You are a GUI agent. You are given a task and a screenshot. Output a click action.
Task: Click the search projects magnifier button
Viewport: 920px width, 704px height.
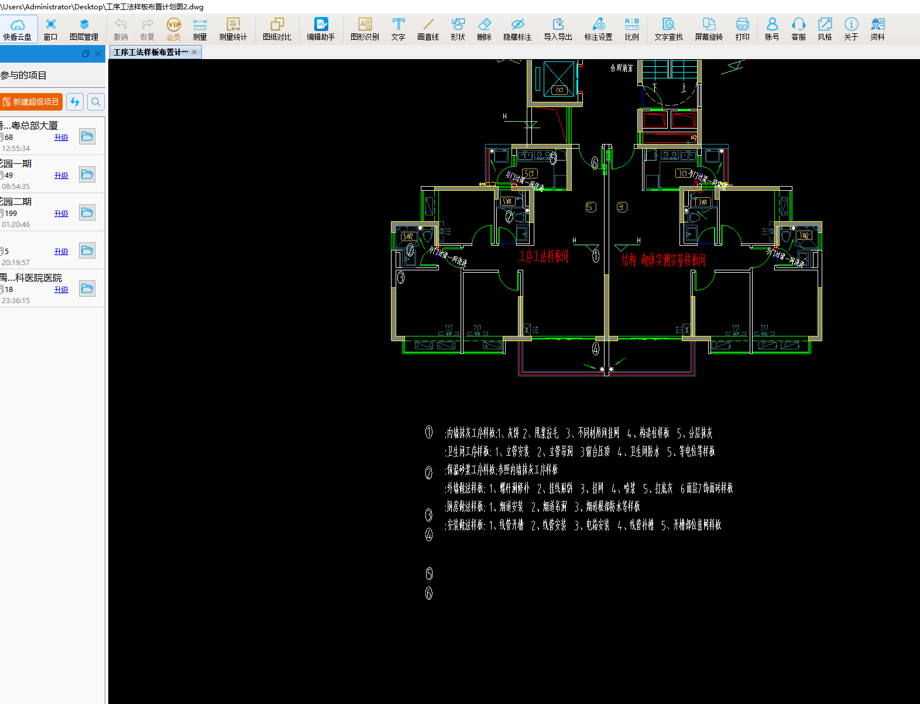tap(96, 102)
